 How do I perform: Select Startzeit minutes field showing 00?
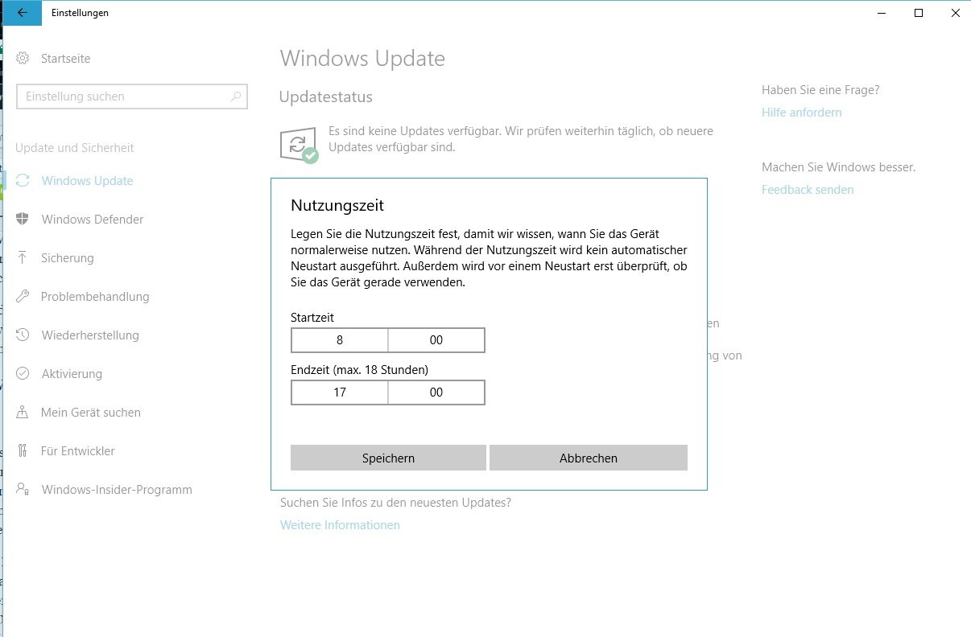pyautogui.click(x=436, y=340)
